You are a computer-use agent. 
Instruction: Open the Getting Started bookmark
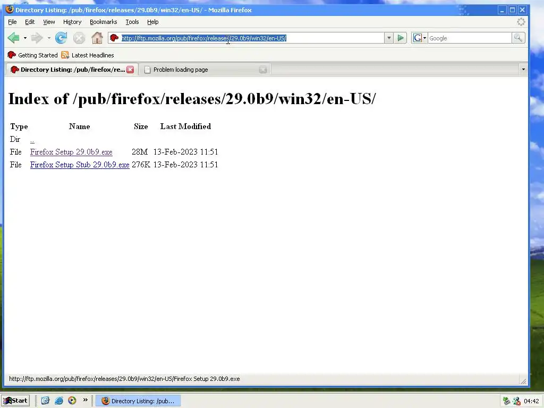[32, 55]
